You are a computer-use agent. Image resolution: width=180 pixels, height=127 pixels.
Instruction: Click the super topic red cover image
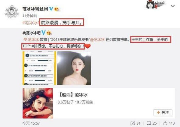click(38, 103)
